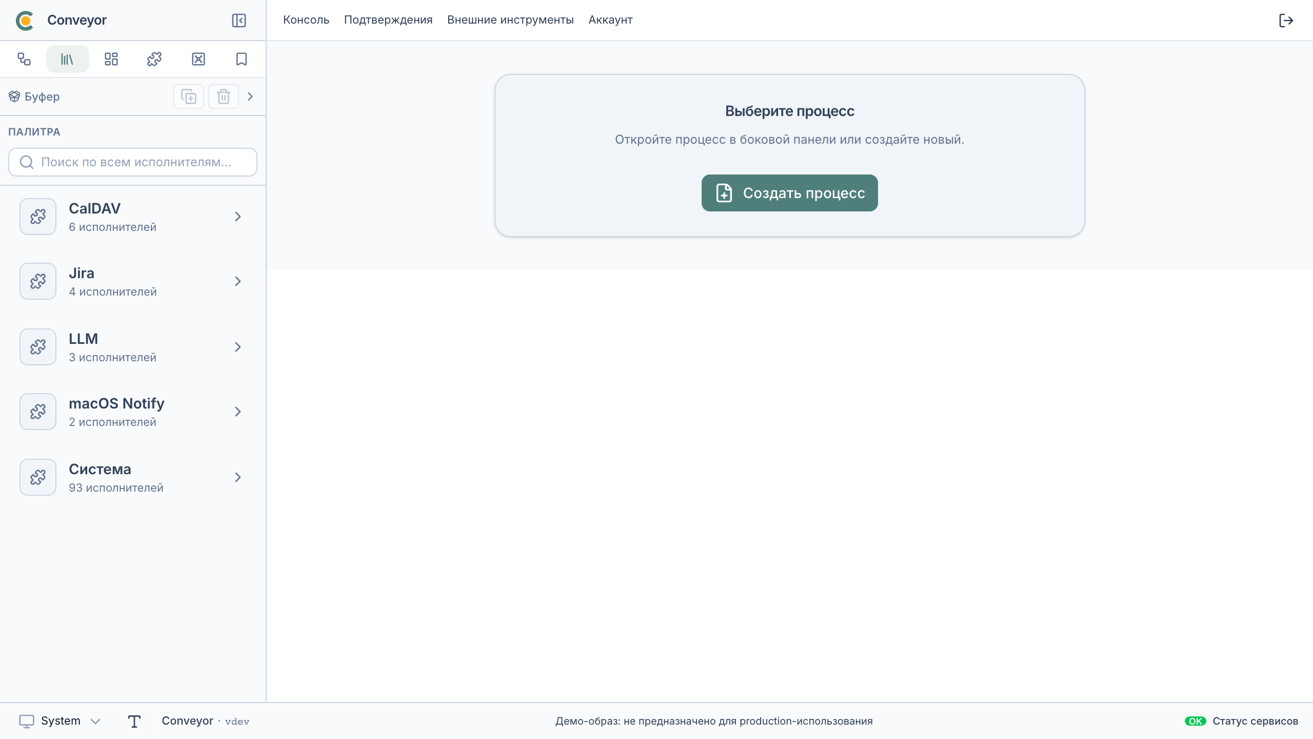Image resolution: width=1313 pixels, height=739 pixels.
Task: Select the Система group title
Action: pos(100,469)
